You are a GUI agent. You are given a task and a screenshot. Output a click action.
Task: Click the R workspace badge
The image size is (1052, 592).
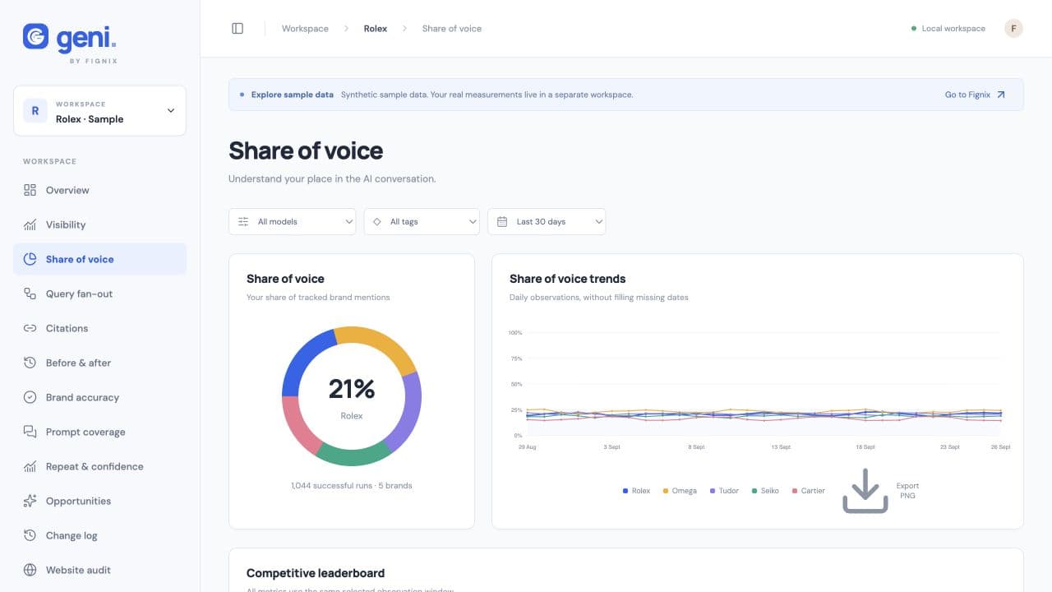[x=35, y=111]
